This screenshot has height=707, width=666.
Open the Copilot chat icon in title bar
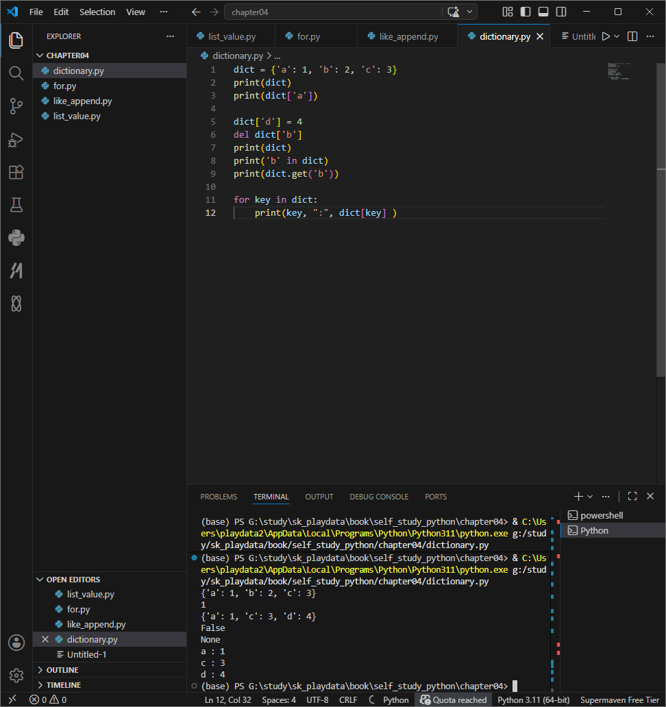(x=454, y=12)
